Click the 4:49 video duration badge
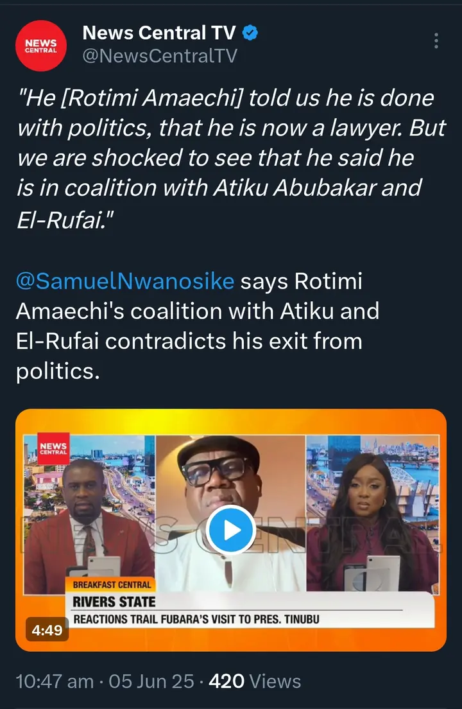The width and height of the screenshot is (462, 709). point(47,631)
